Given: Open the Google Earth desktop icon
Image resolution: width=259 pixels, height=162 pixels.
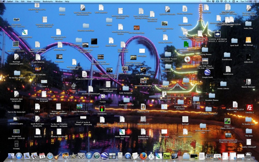Looking at the screenshot, I should coord(207,72).
